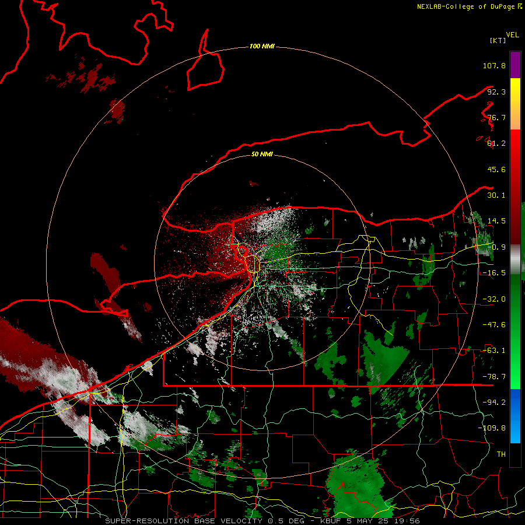The image size is (525, 525).
Task: Click the gray near-zero segment of velocity scale
Action: [515, 260]
